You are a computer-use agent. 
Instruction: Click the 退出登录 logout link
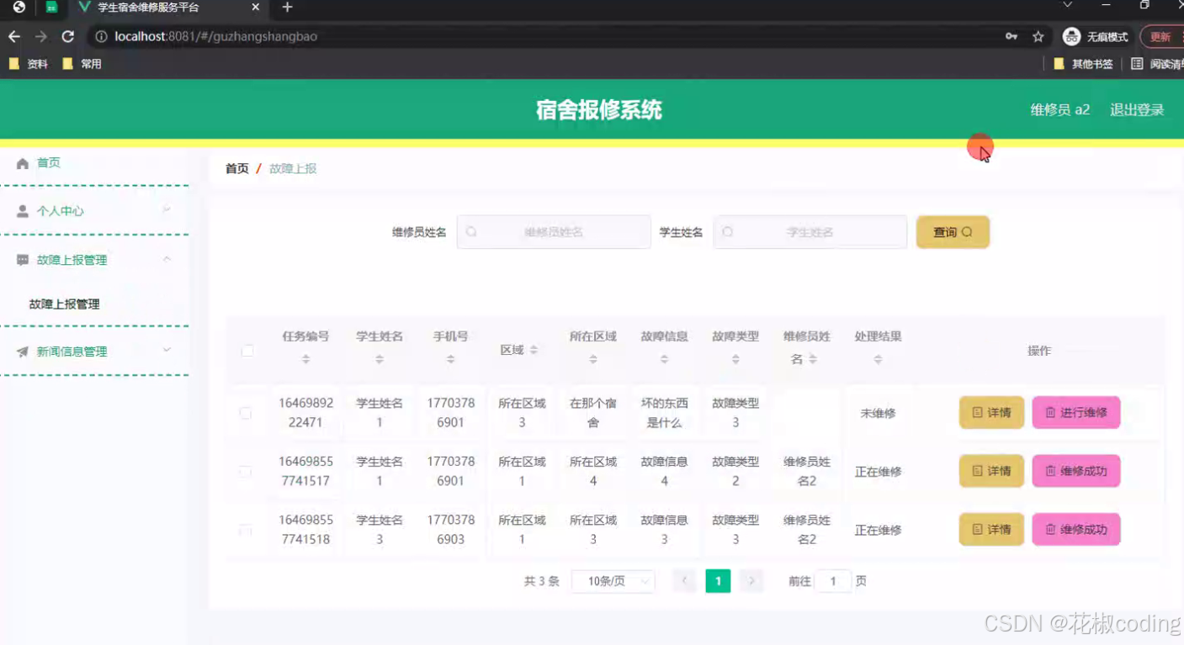tap(1137, 110)
